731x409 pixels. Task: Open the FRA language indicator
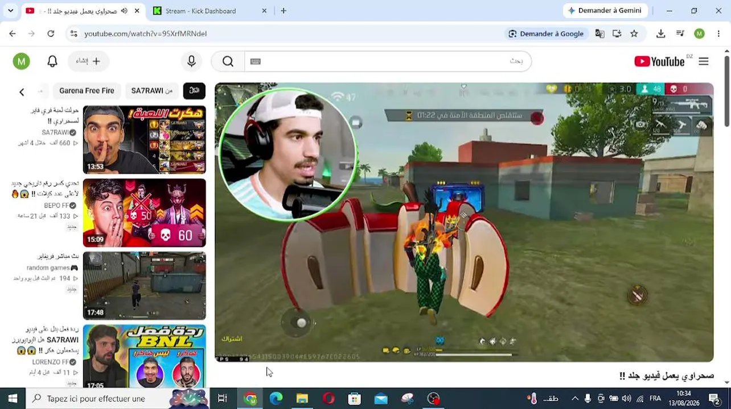pyautogui.click(x=655, y=398)
